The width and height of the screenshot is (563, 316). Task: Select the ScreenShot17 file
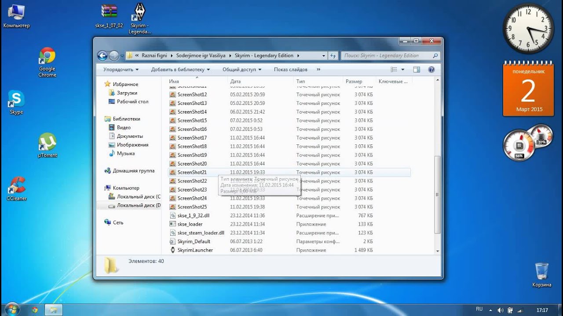tap(192, 138)
